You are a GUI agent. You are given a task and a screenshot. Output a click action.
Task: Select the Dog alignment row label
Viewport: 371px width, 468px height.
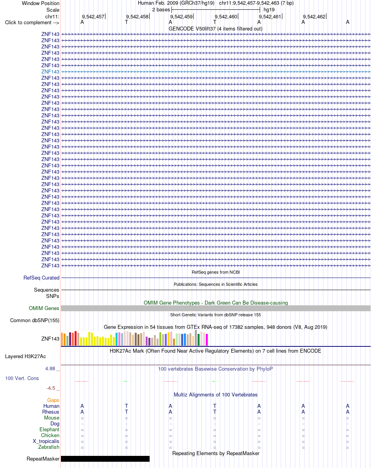[55, 424]
